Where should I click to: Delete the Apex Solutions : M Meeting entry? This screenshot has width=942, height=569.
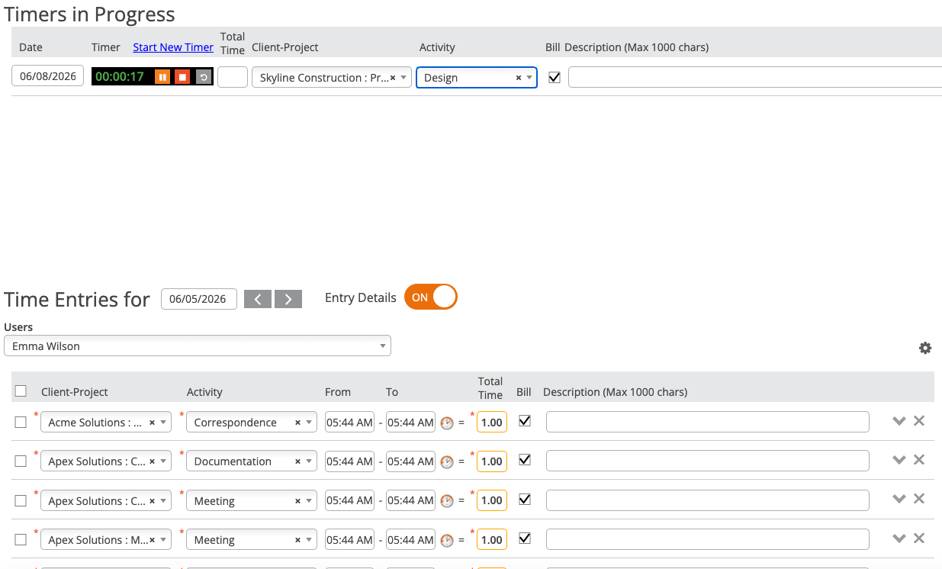pyautogui.click(x=919, y=538)
